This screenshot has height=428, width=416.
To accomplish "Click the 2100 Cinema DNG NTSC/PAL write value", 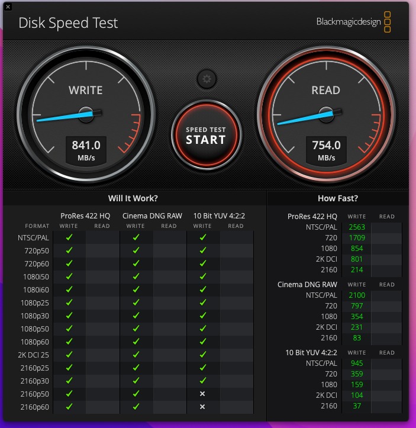I will [x=357, y=295].
